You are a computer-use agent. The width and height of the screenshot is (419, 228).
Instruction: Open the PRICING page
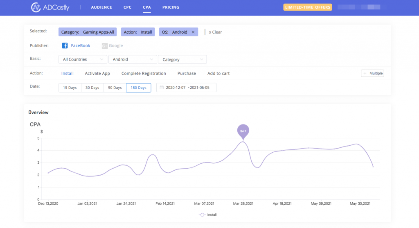pos(171,7)
